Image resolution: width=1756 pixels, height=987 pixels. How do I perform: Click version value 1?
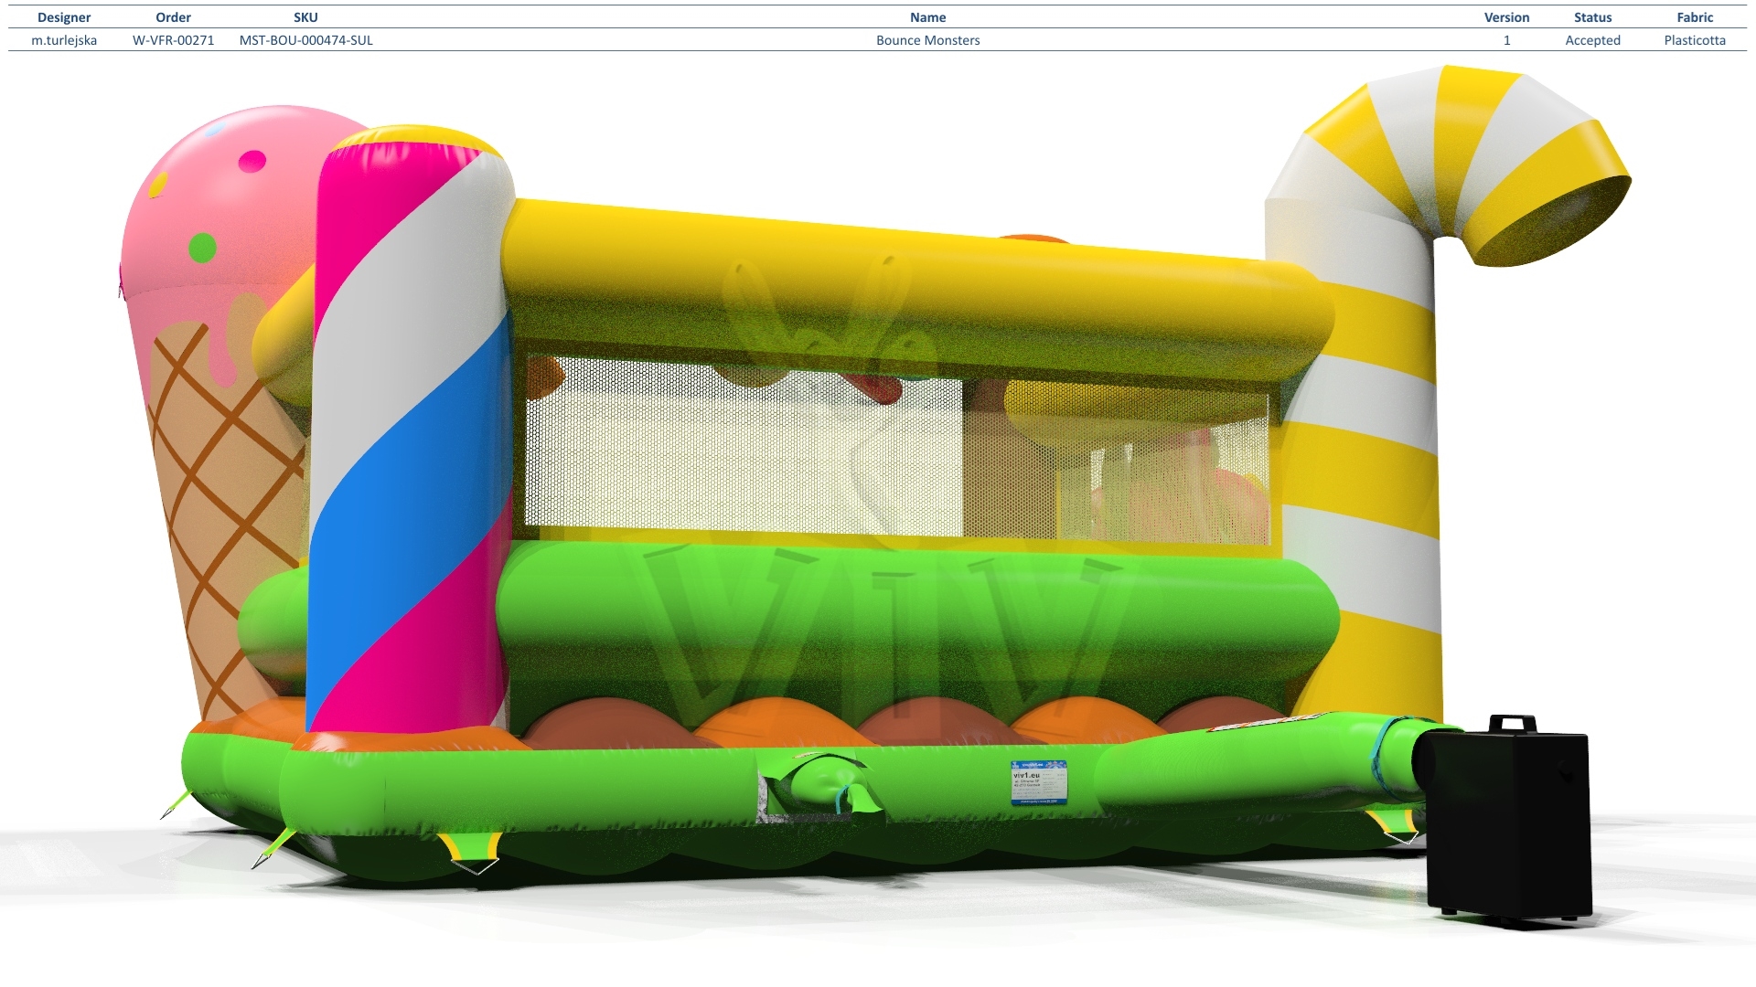[x=1506, y=40]
